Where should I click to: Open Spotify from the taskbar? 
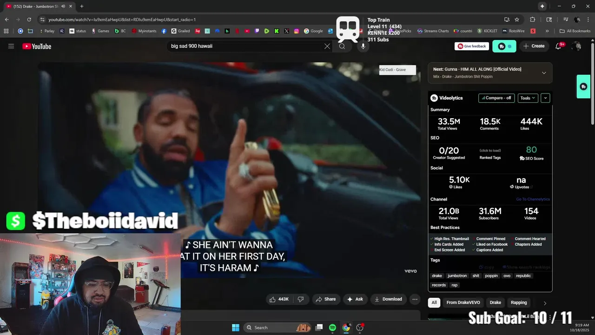click(x=332, y=328)
